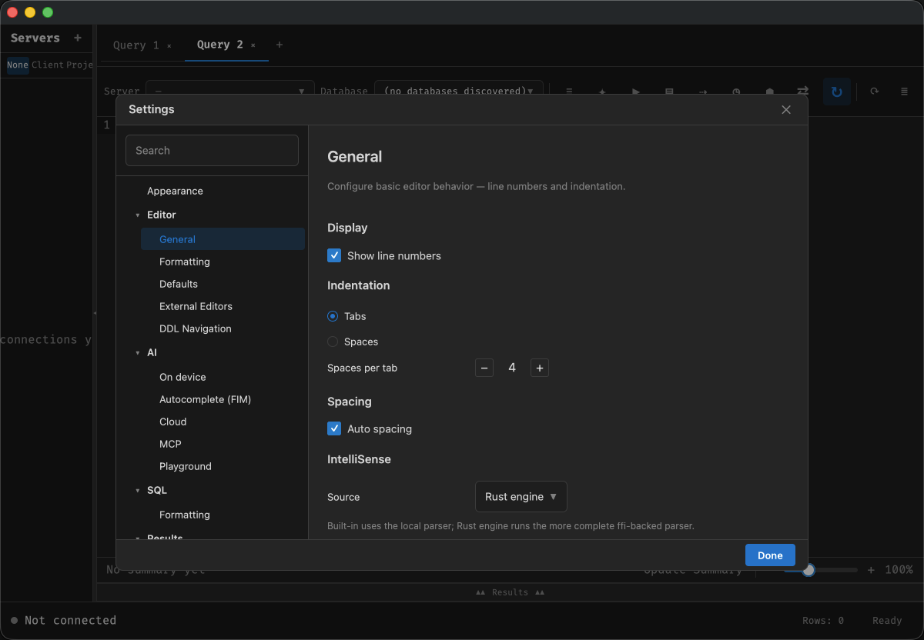Viewport: 924px width, 640px height.
Task: Toggle the Auto spacing checkbox
Action: coord(334,428)
